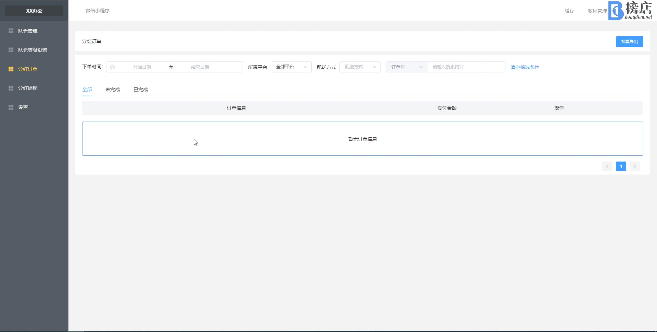Click the 请输入搜索内容 search input
Screen dimensions: 657x332
point(466,67)
